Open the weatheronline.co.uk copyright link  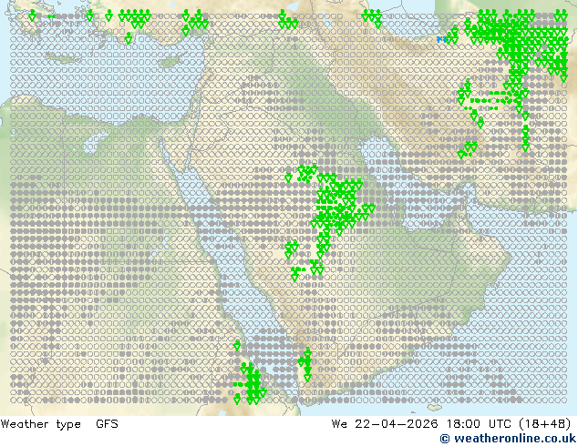tap(508, 439)
